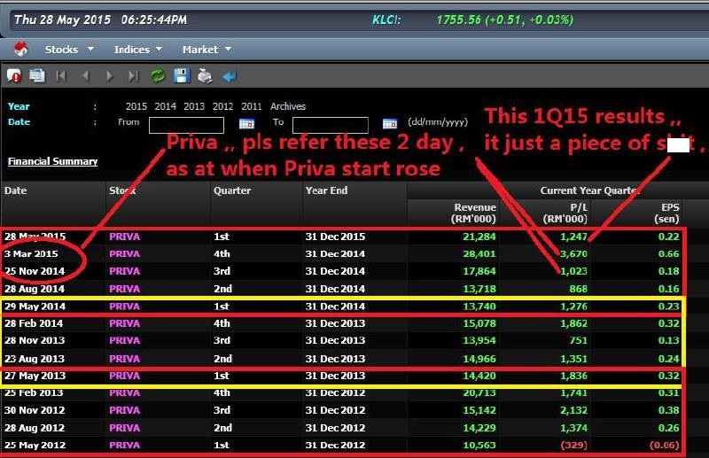709x458 pixels.
Task: Click the negative P/L value (329)
Action: pos(573,446)
